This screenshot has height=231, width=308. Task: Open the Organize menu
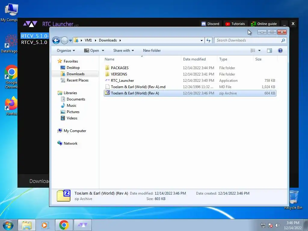click(66, 51)
